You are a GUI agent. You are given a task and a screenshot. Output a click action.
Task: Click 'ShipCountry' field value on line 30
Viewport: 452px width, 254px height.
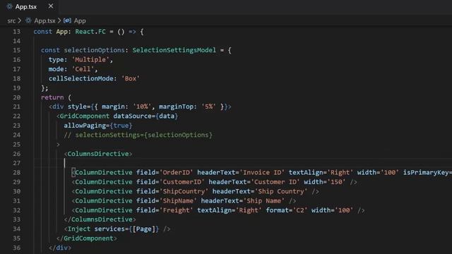(184, 191)
